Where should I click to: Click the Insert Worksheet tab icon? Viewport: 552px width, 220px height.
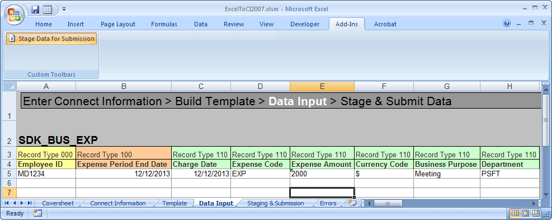[352, 203]
